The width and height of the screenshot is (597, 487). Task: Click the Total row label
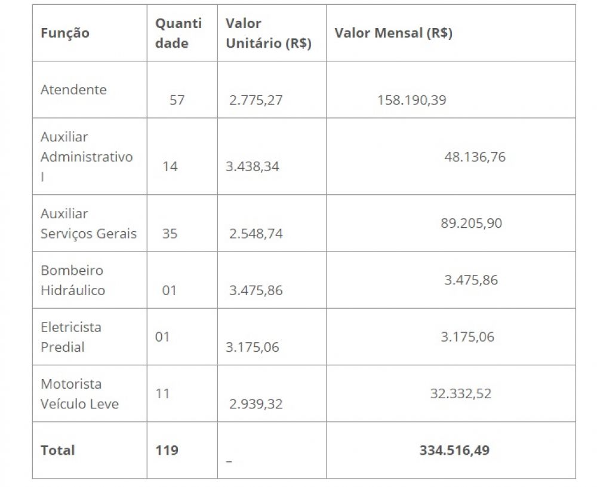pos(58,450)
